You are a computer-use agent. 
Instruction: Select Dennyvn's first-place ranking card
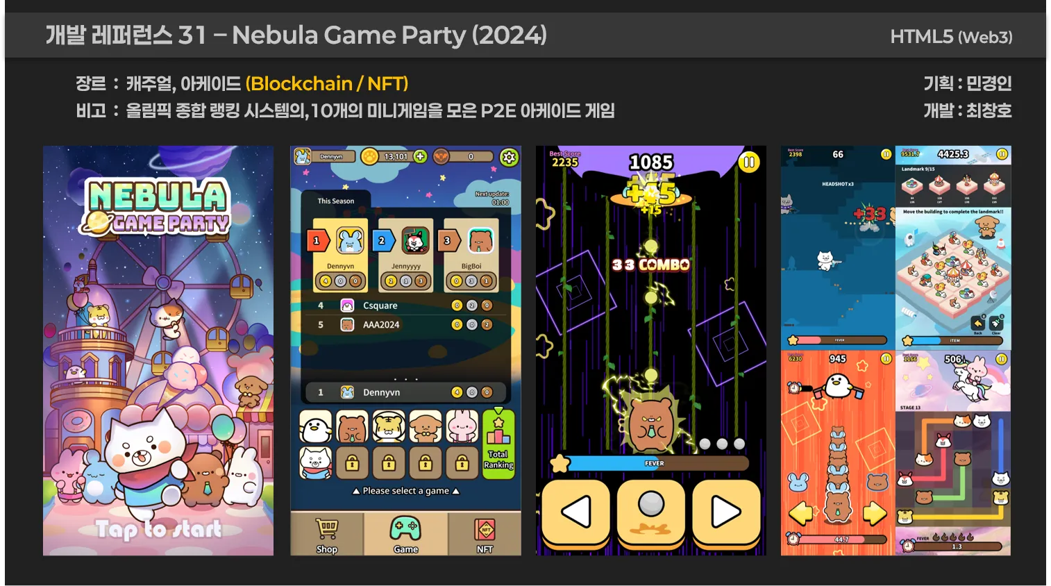tap(340, 255)
